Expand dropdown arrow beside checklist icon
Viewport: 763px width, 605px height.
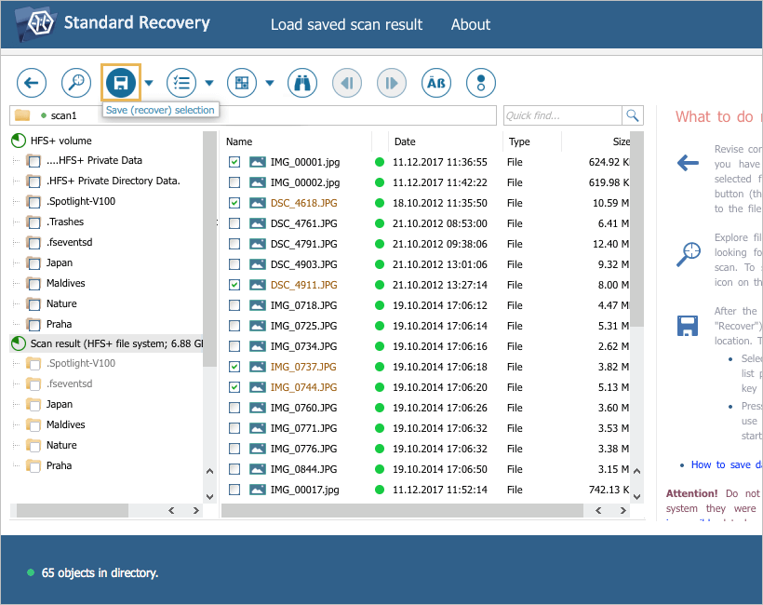[209, 83]
